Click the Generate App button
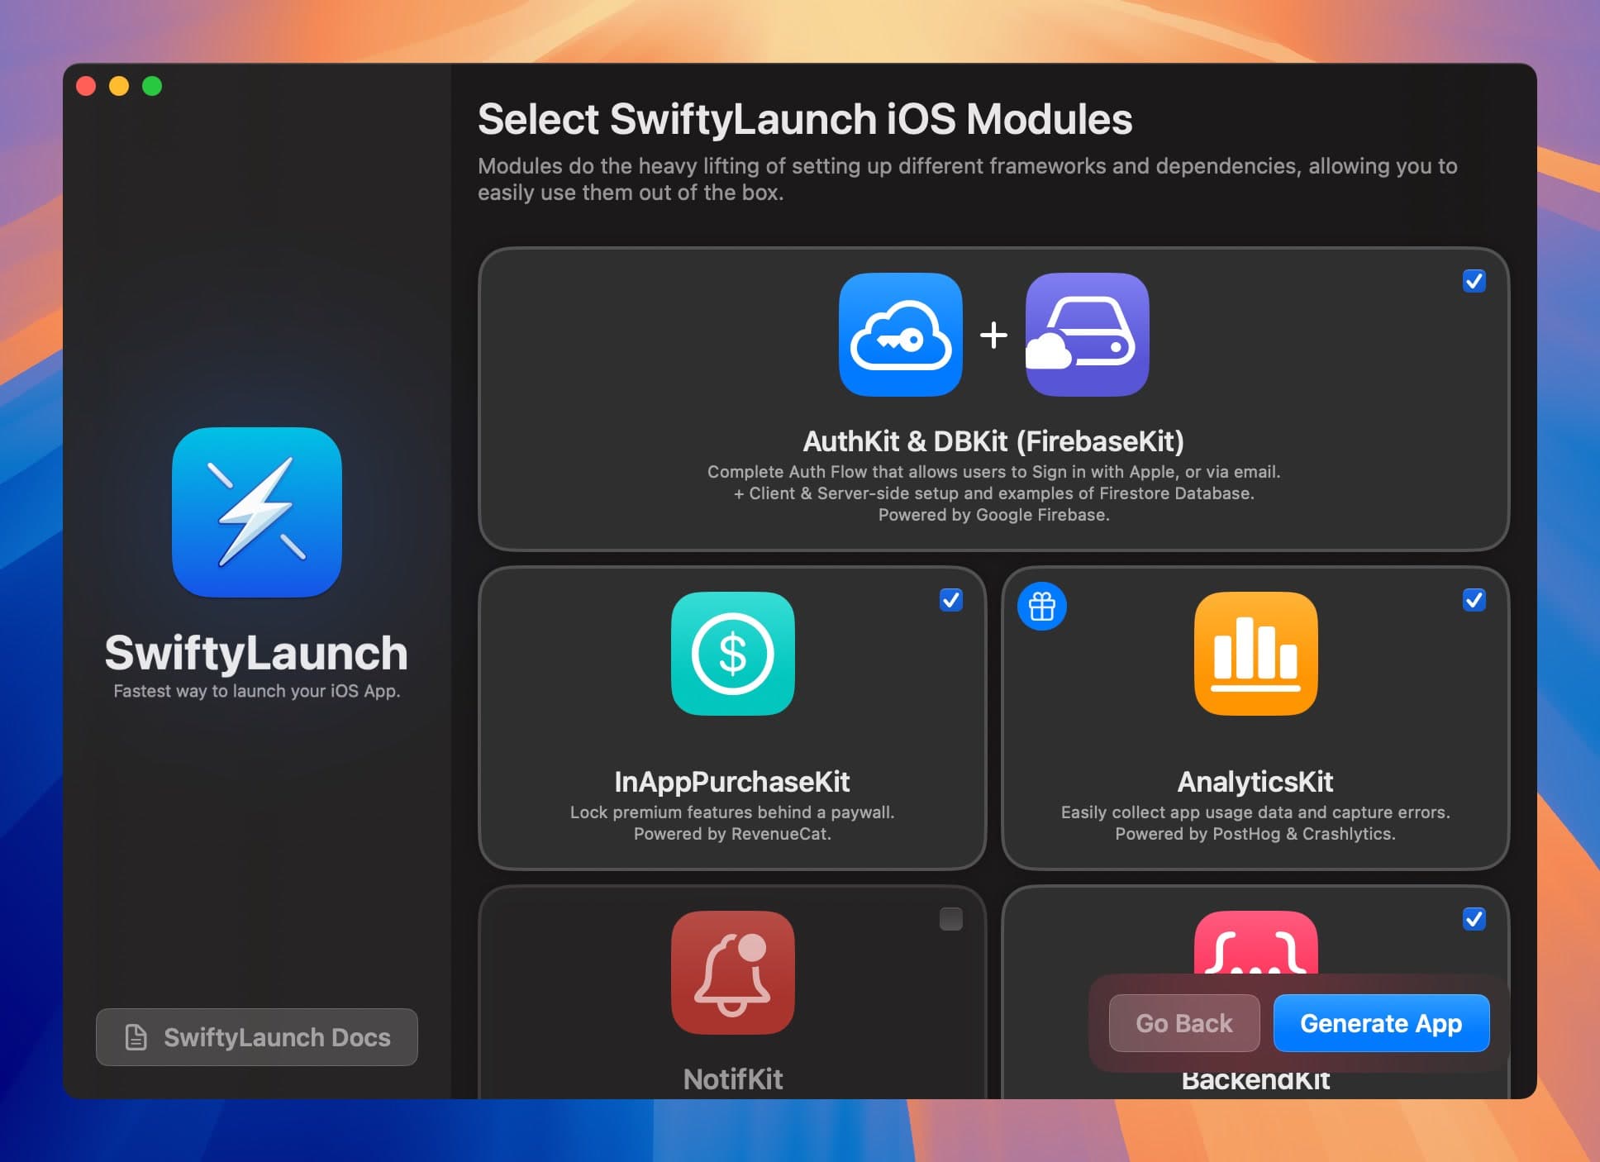 coord(1381,1023)
